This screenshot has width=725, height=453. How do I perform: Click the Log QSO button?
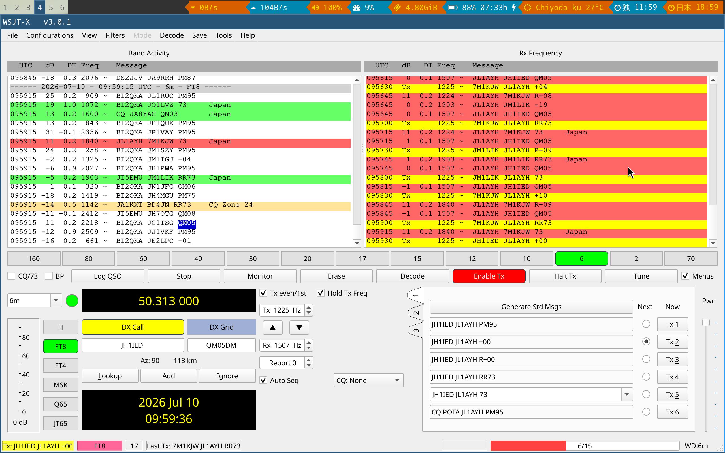click(108, 276)
